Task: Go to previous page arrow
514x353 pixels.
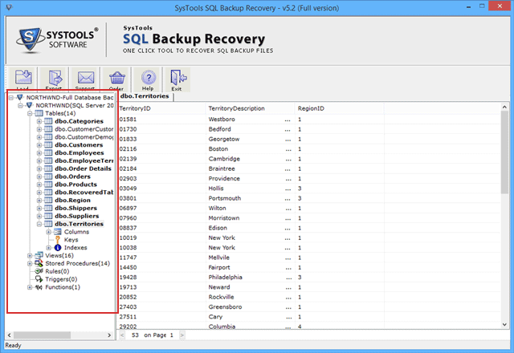Action: point(122,335)
